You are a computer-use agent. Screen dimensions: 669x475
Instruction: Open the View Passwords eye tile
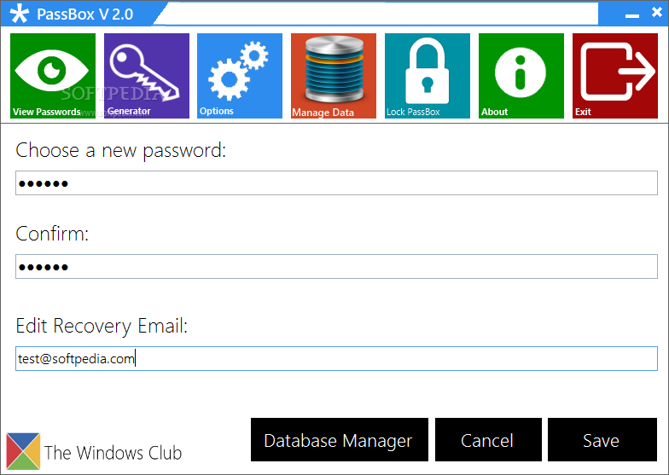(x=53, y=75)
